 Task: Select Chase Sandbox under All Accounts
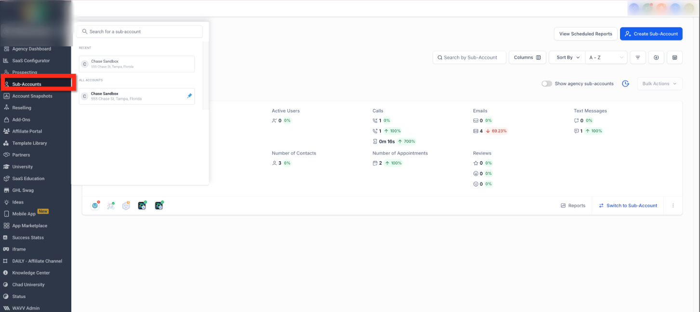pos(137,96)
